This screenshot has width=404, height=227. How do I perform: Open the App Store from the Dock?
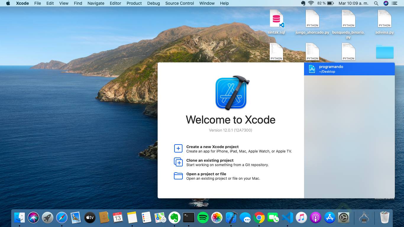[x=329, y=218]
